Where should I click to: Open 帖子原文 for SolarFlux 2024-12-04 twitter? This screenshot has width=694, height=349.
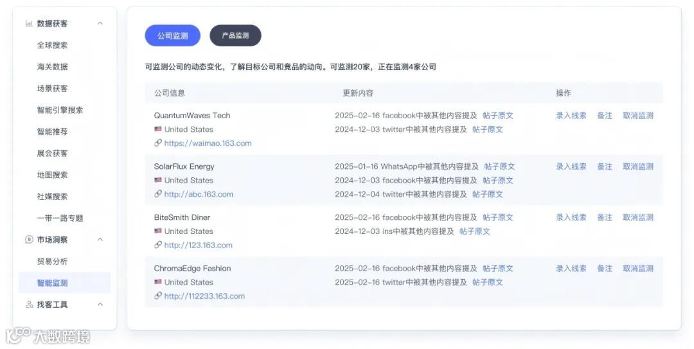[x=488, y=194]
